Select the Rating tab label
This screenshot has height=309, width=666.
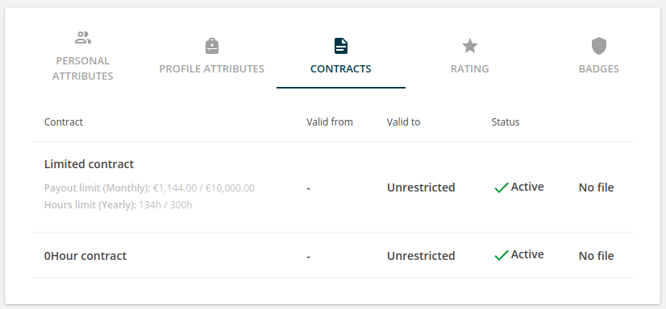[x=470, y=68]
